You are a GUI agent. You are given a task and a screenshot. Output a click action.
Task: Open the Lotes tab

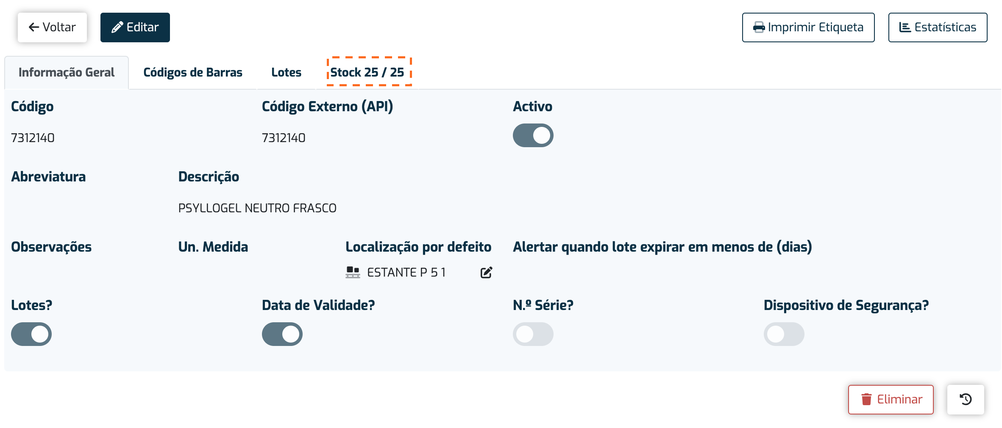(287, 73)
